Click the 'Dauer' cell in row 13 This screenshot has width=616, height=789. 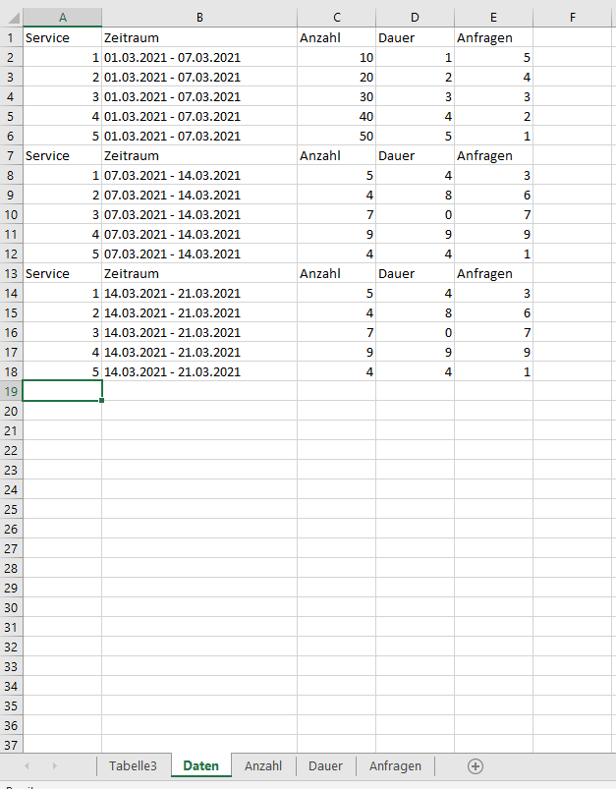click(x=415, y=273)
